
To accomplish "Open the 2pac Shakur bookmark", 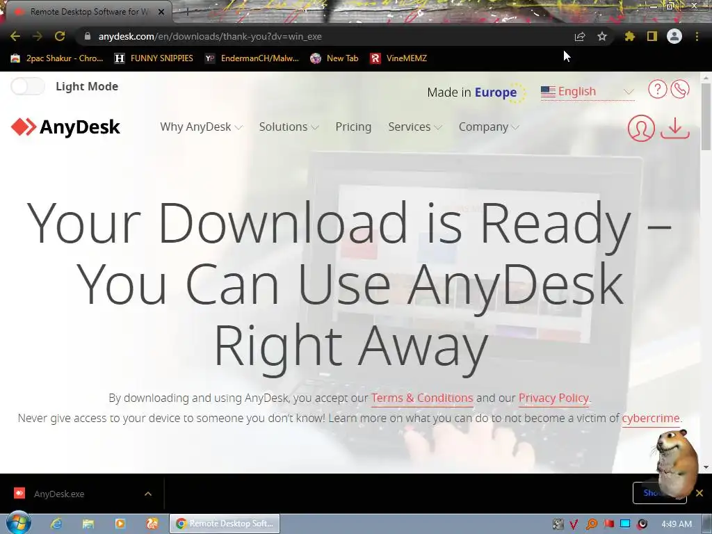I will [x=57, y=58].
